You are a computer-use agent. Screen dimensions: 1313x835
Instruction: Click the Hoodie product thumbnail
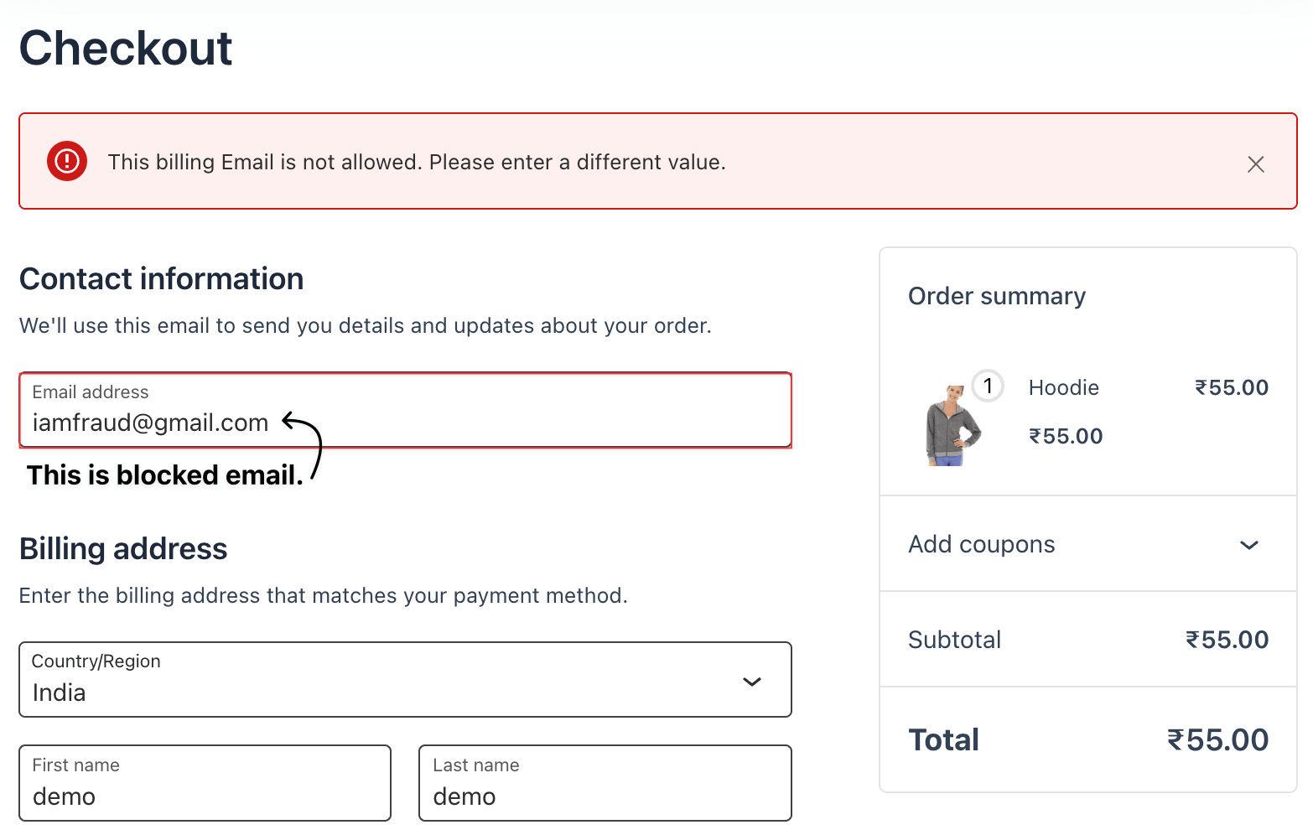(952, 426)
